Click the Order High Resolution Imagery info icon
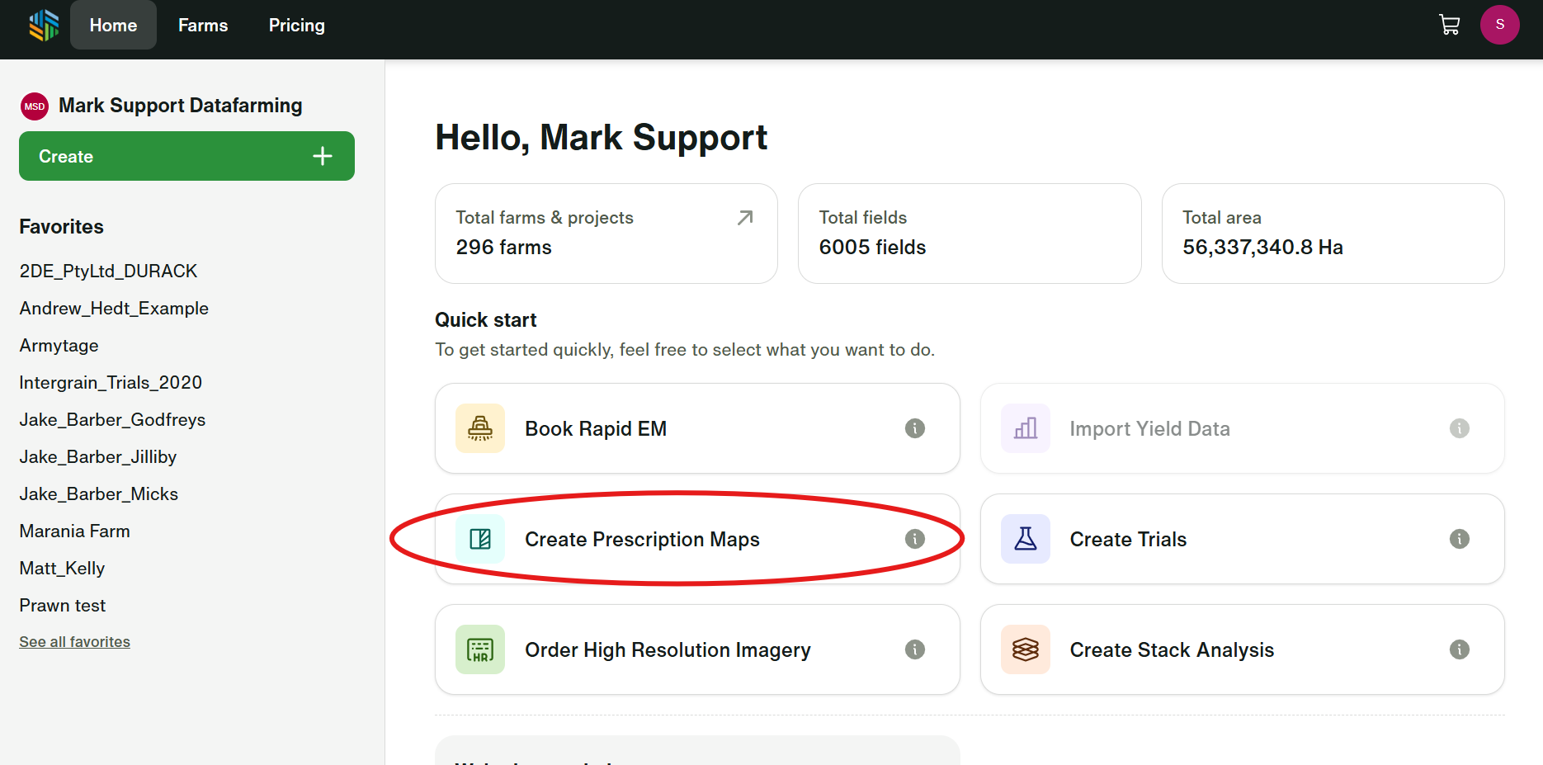 click(914, 649)
